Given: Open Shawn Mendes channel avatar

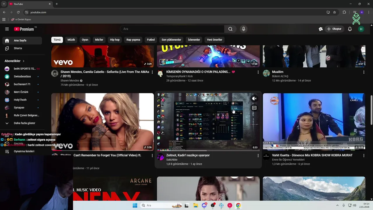Looking at the screenshot, I should [55, 73].
